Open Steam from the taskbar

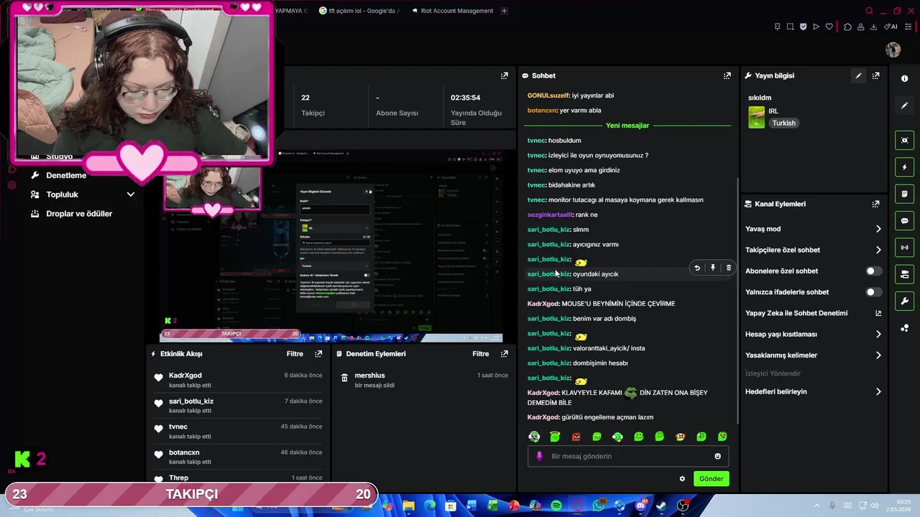tap(662, 506)
